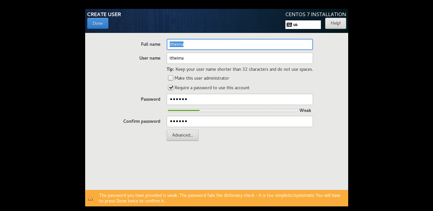Click the CREATE USER heading
Screen dimensions: 433x211
[x=104, y=14]
